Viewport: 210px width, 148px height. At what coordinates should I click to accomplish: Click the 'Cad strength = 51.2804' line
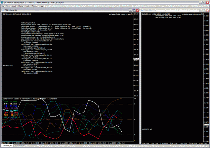31,73
